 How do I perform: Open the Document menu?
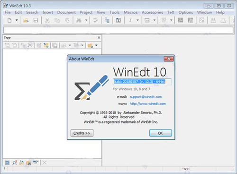(66, 12)
